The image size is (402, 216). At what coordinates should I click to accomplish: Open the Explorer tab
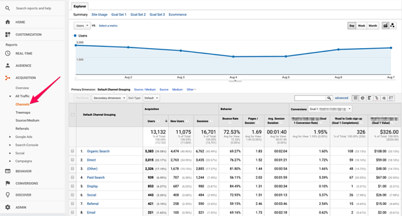click(80, 6)
